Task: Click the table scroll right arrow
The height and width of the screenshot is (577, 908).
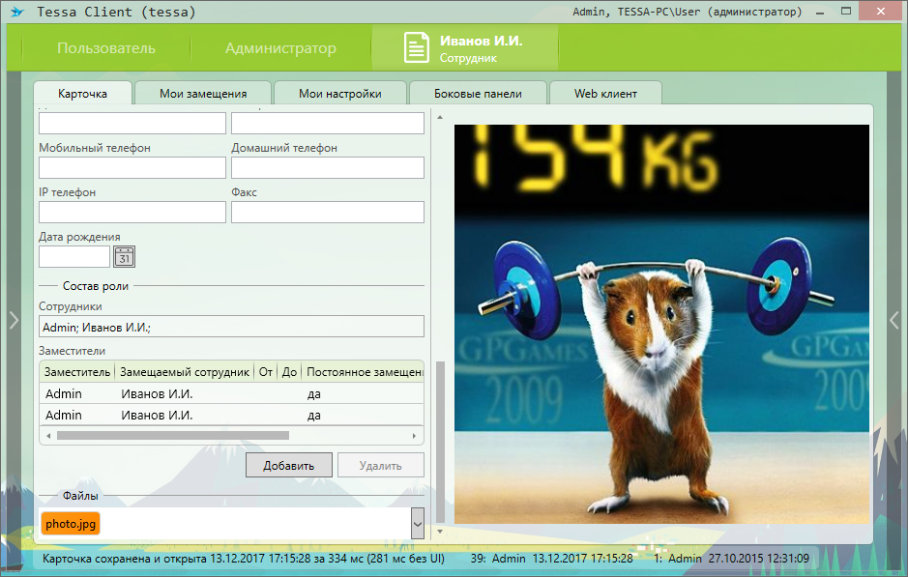Action: [414, 436]
